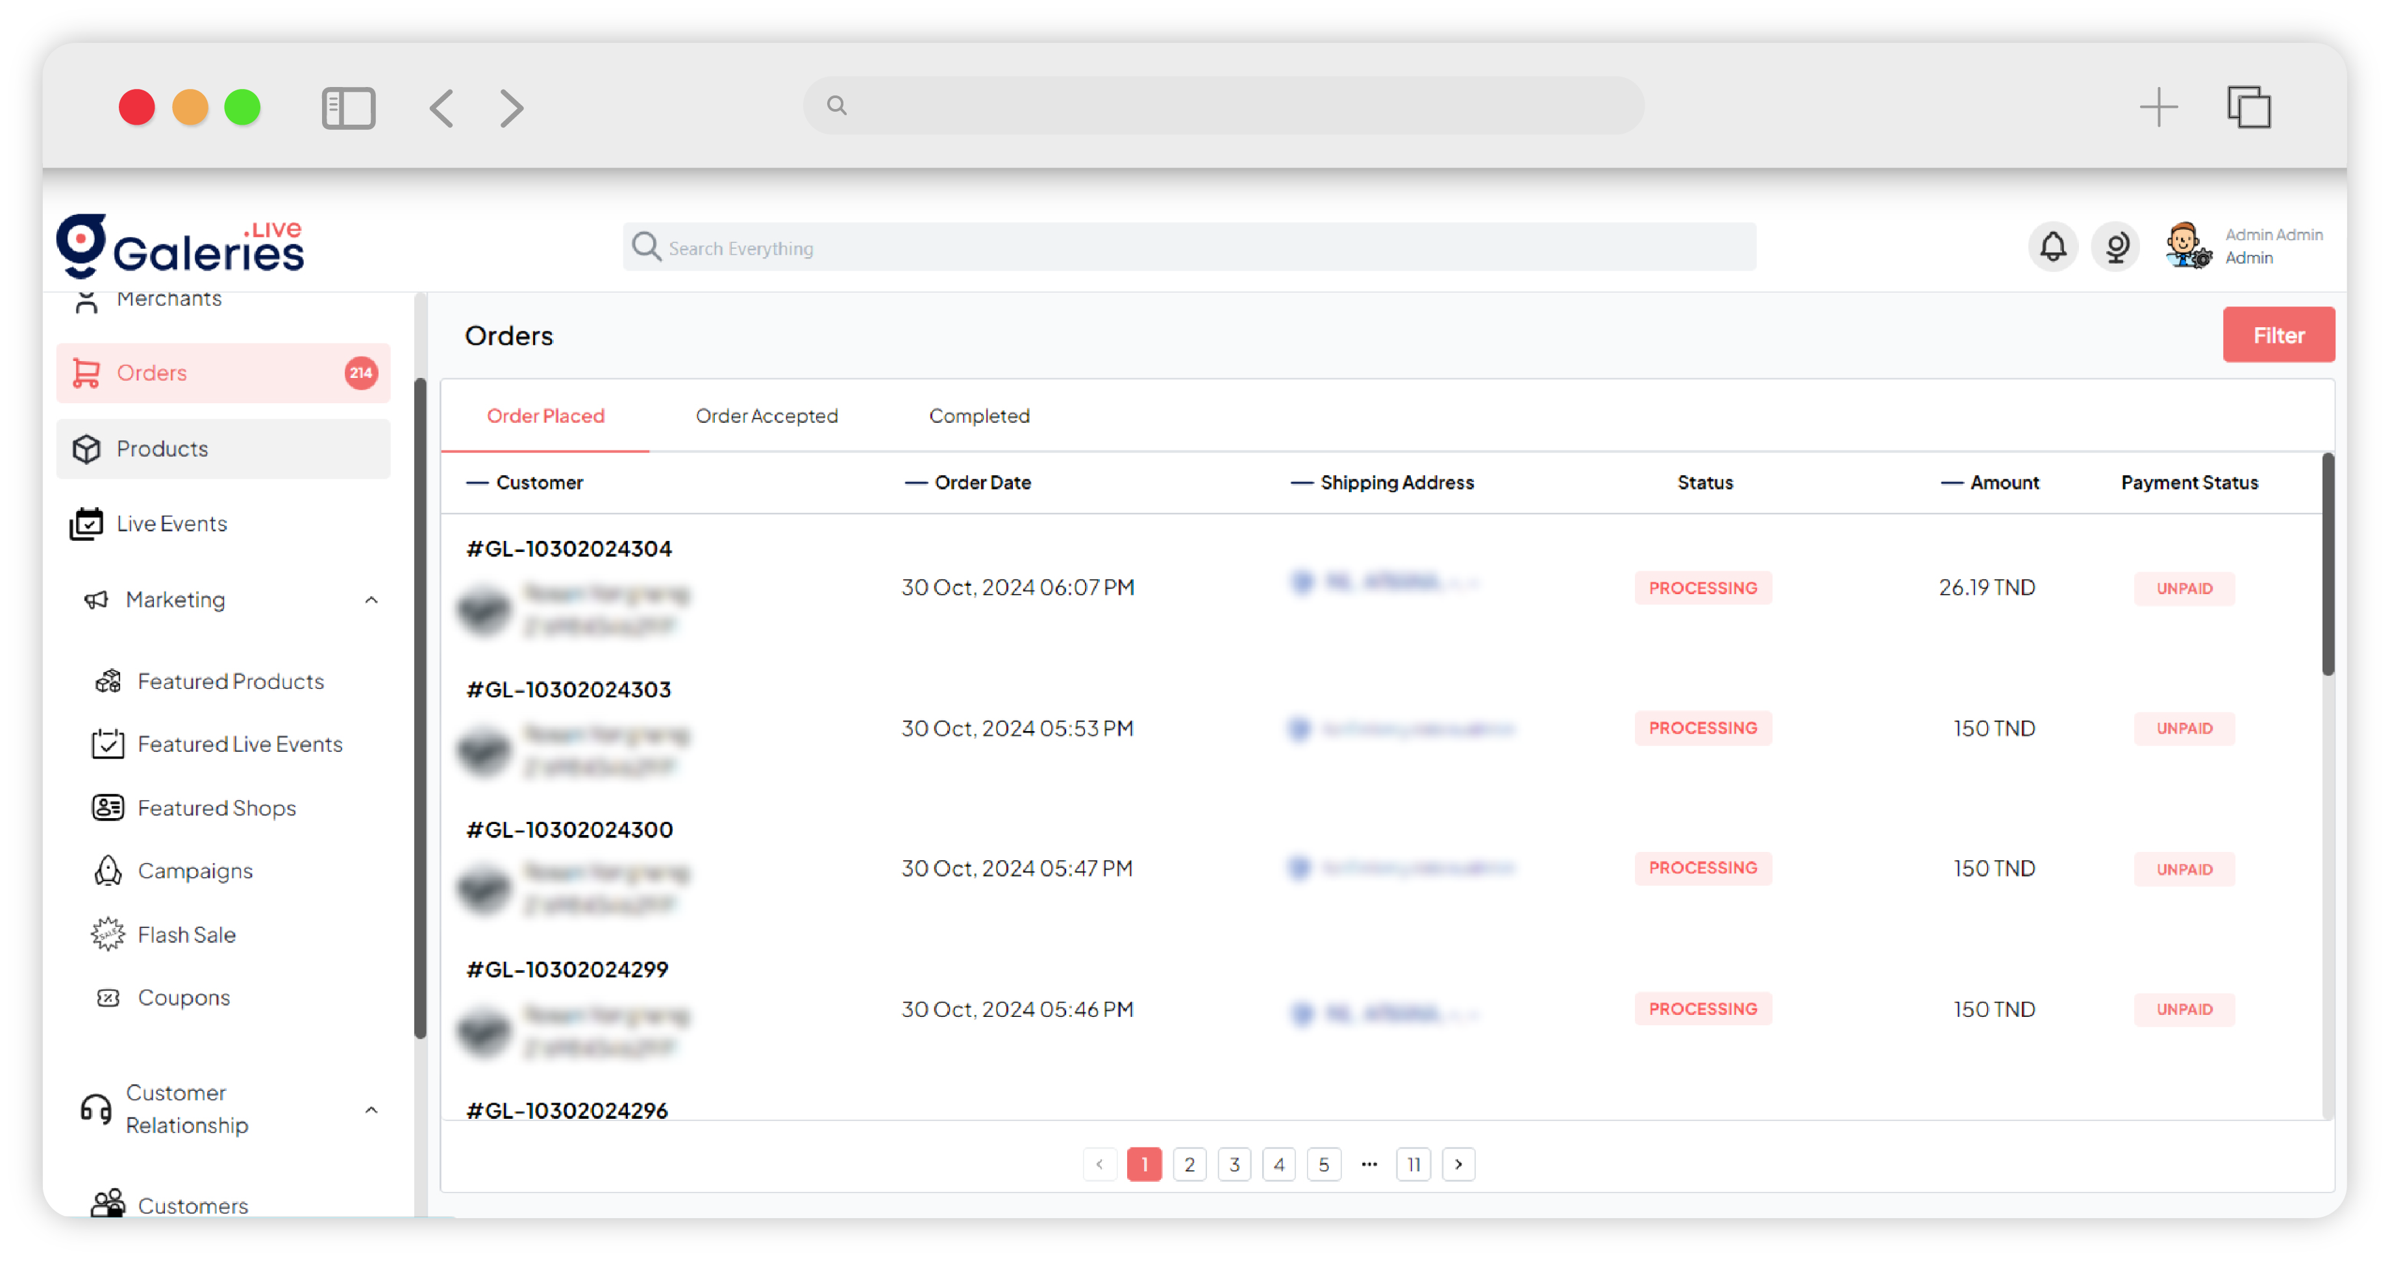The image size is (2390, 1261).
Task: Open Campaigns with rocket icon
Action: 194,870
